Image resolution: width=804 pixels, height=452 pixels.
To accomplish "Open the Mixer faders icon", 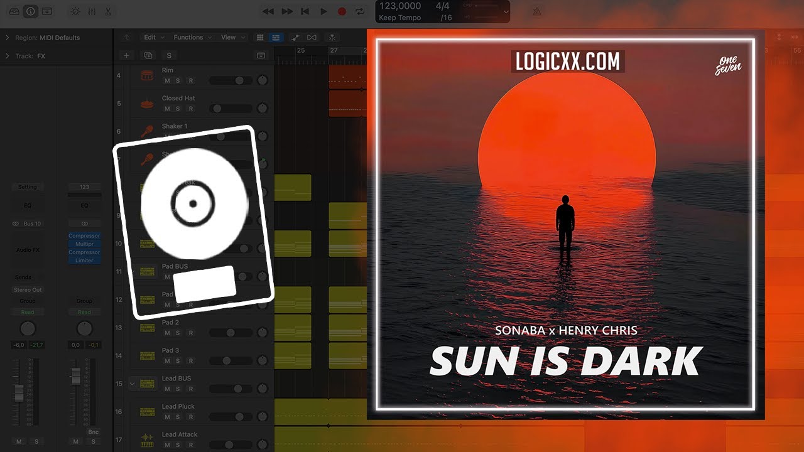I will (x=92, y=11).
